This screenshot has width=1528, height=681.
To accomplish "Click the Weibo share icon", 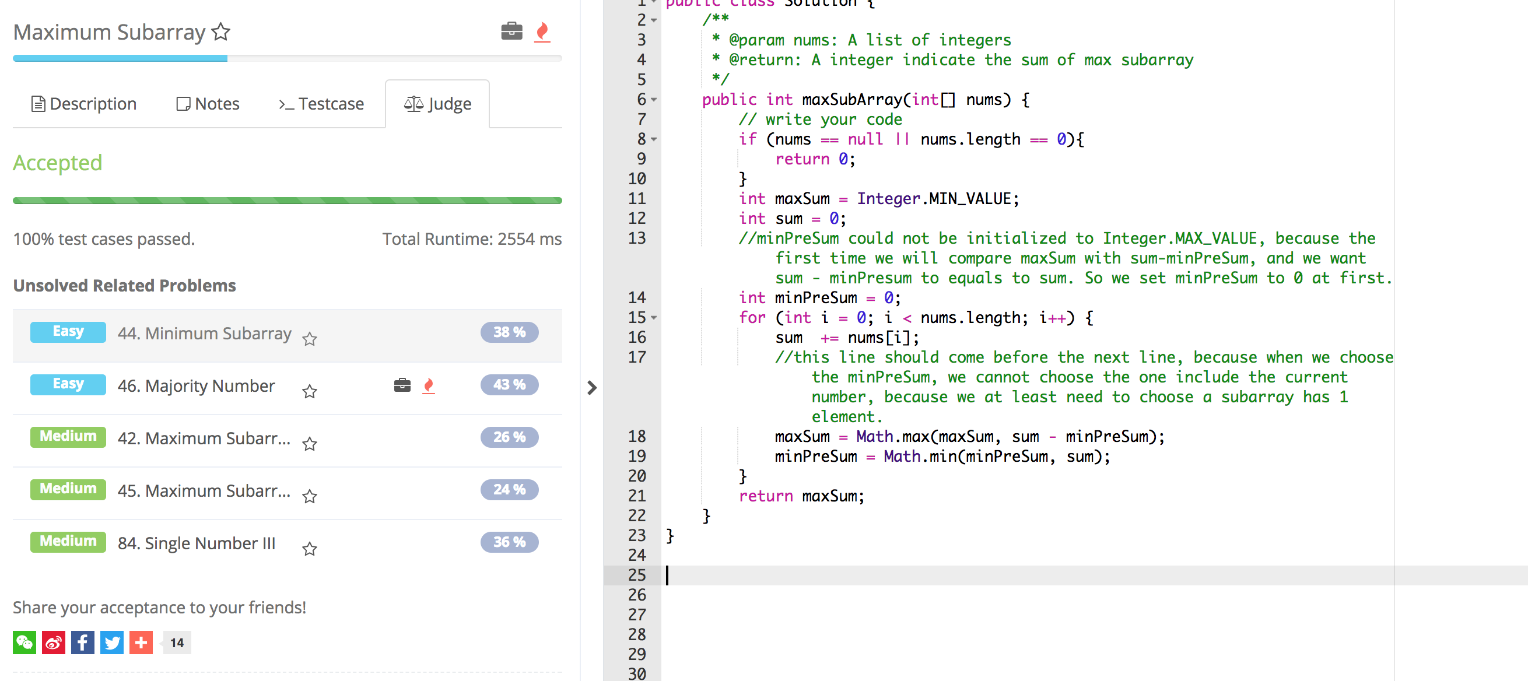I will [x=52, y=642].
